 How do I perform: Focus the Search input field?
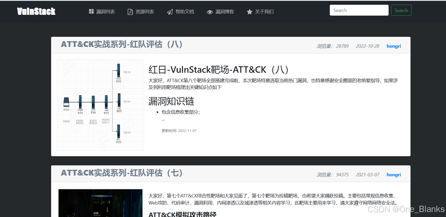[x=359, y=10]
